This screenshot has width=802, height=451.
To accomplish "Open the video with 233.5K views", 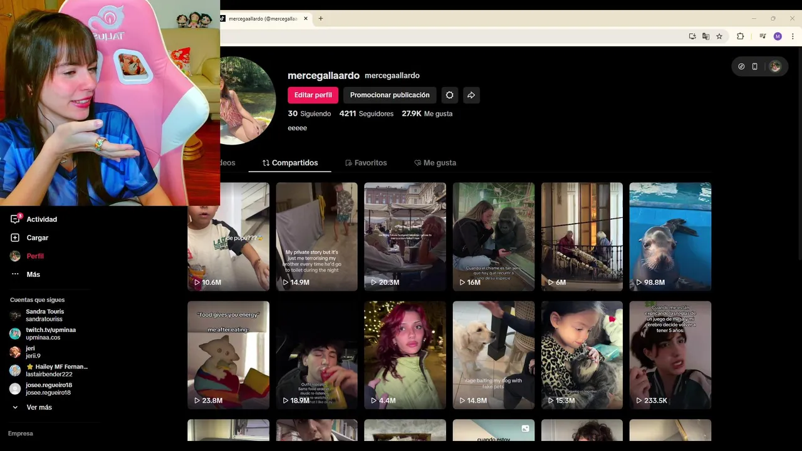I will [x=670, y=355].
